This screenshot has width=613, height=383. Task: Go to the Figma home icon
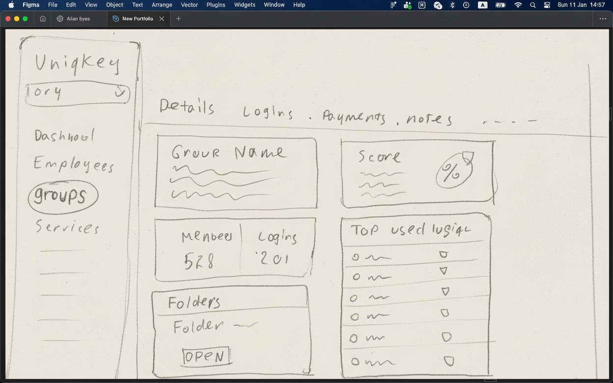tap(43, 19)
